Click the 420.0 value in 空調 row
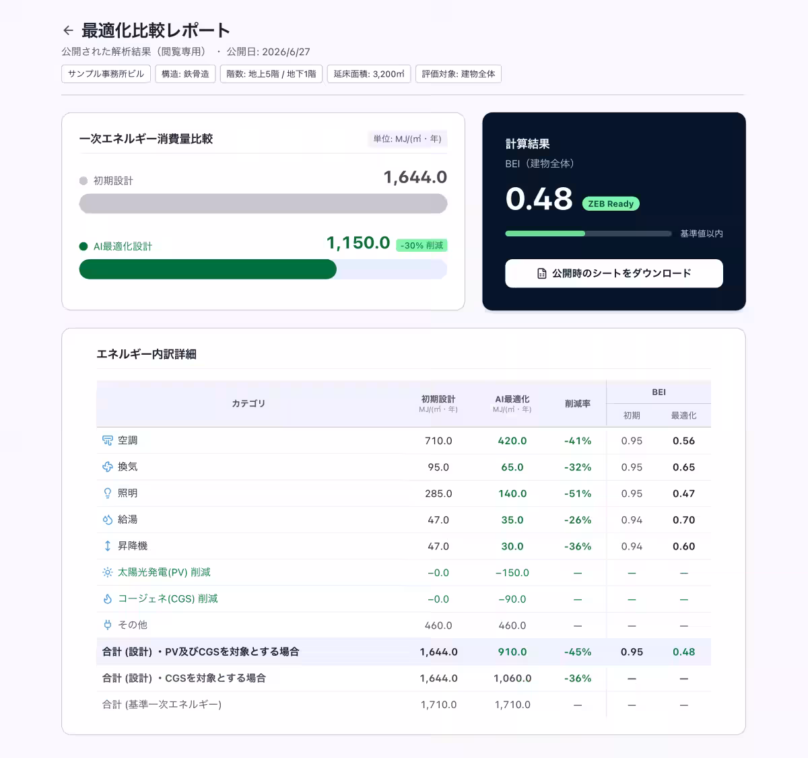 tap(512, 441)
